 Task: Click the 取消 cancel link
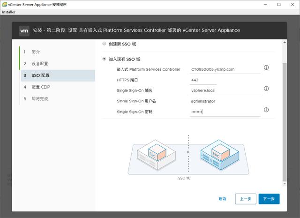coord(222,199)
